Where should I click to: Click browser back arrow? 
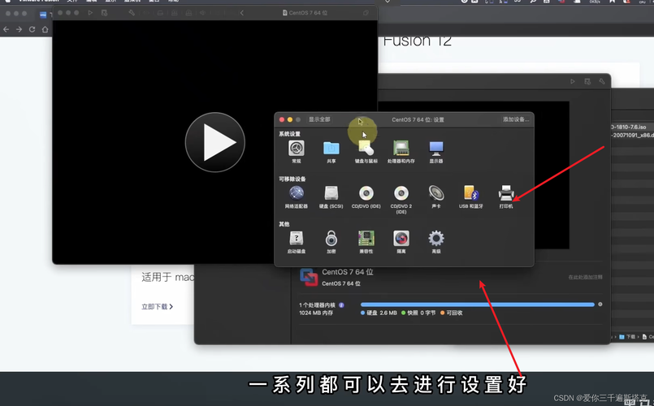(x=6, y=29)
